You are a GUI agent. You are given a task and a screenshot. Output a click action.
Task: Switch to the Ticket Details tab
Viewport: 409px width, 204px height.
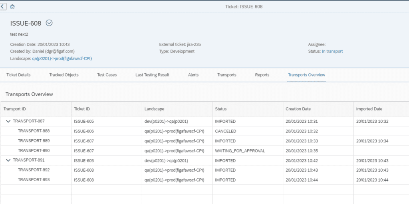click(18, 75)
